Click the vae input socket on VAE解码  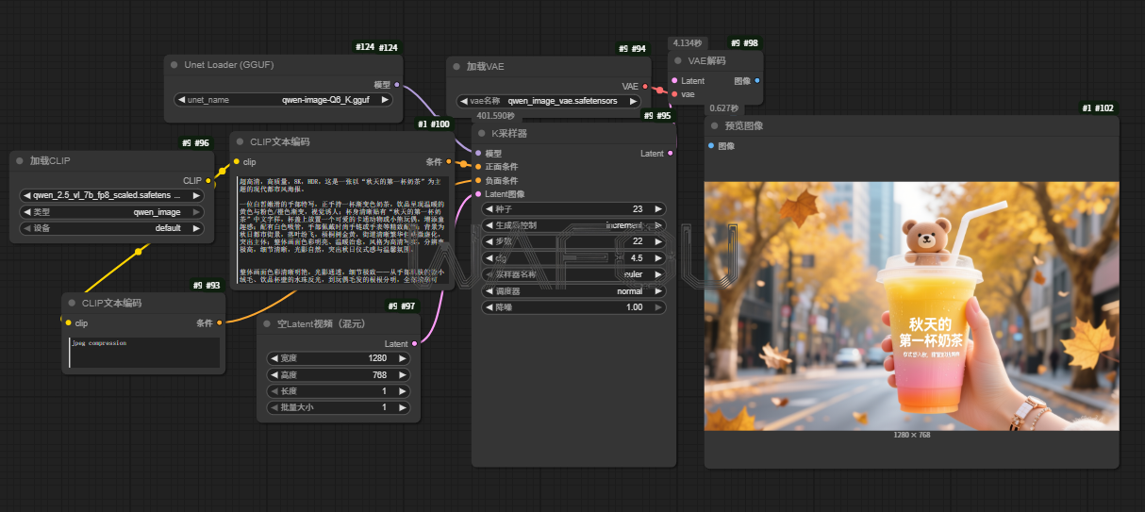(674, 94)
